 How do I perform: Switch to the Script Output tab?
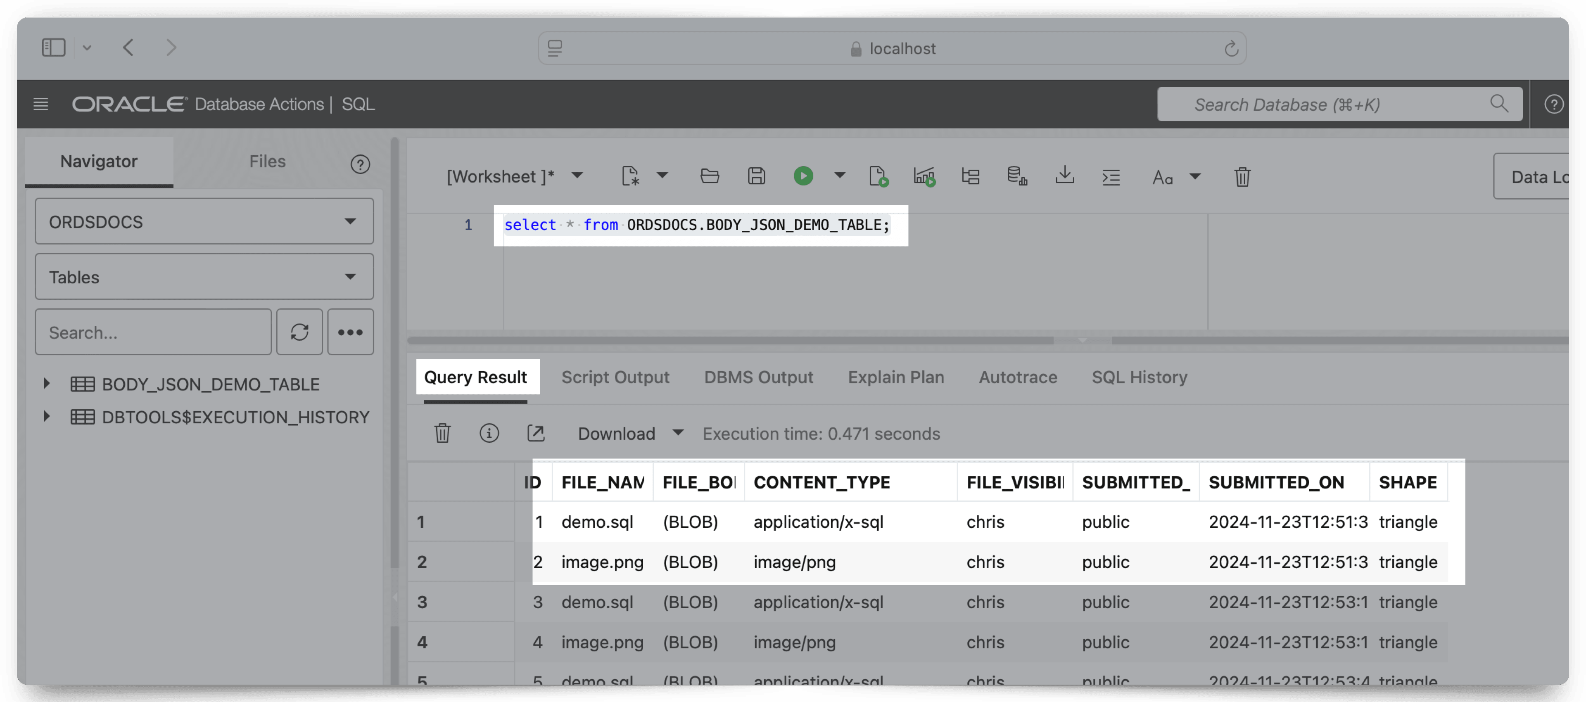tap(615, 377)
